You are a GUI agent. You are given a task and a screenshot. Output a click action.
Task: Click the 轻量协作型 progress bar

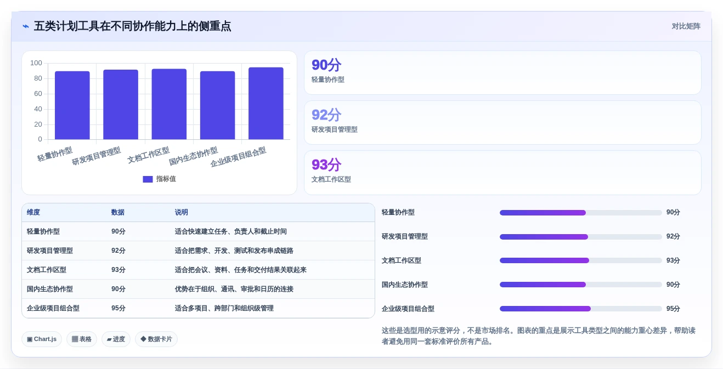pos(580,213)
